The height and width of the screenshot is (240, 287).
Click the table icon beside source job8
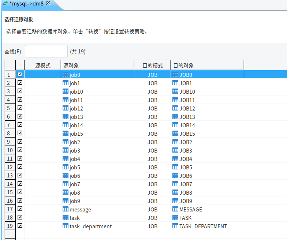click(x=65, y=192)
